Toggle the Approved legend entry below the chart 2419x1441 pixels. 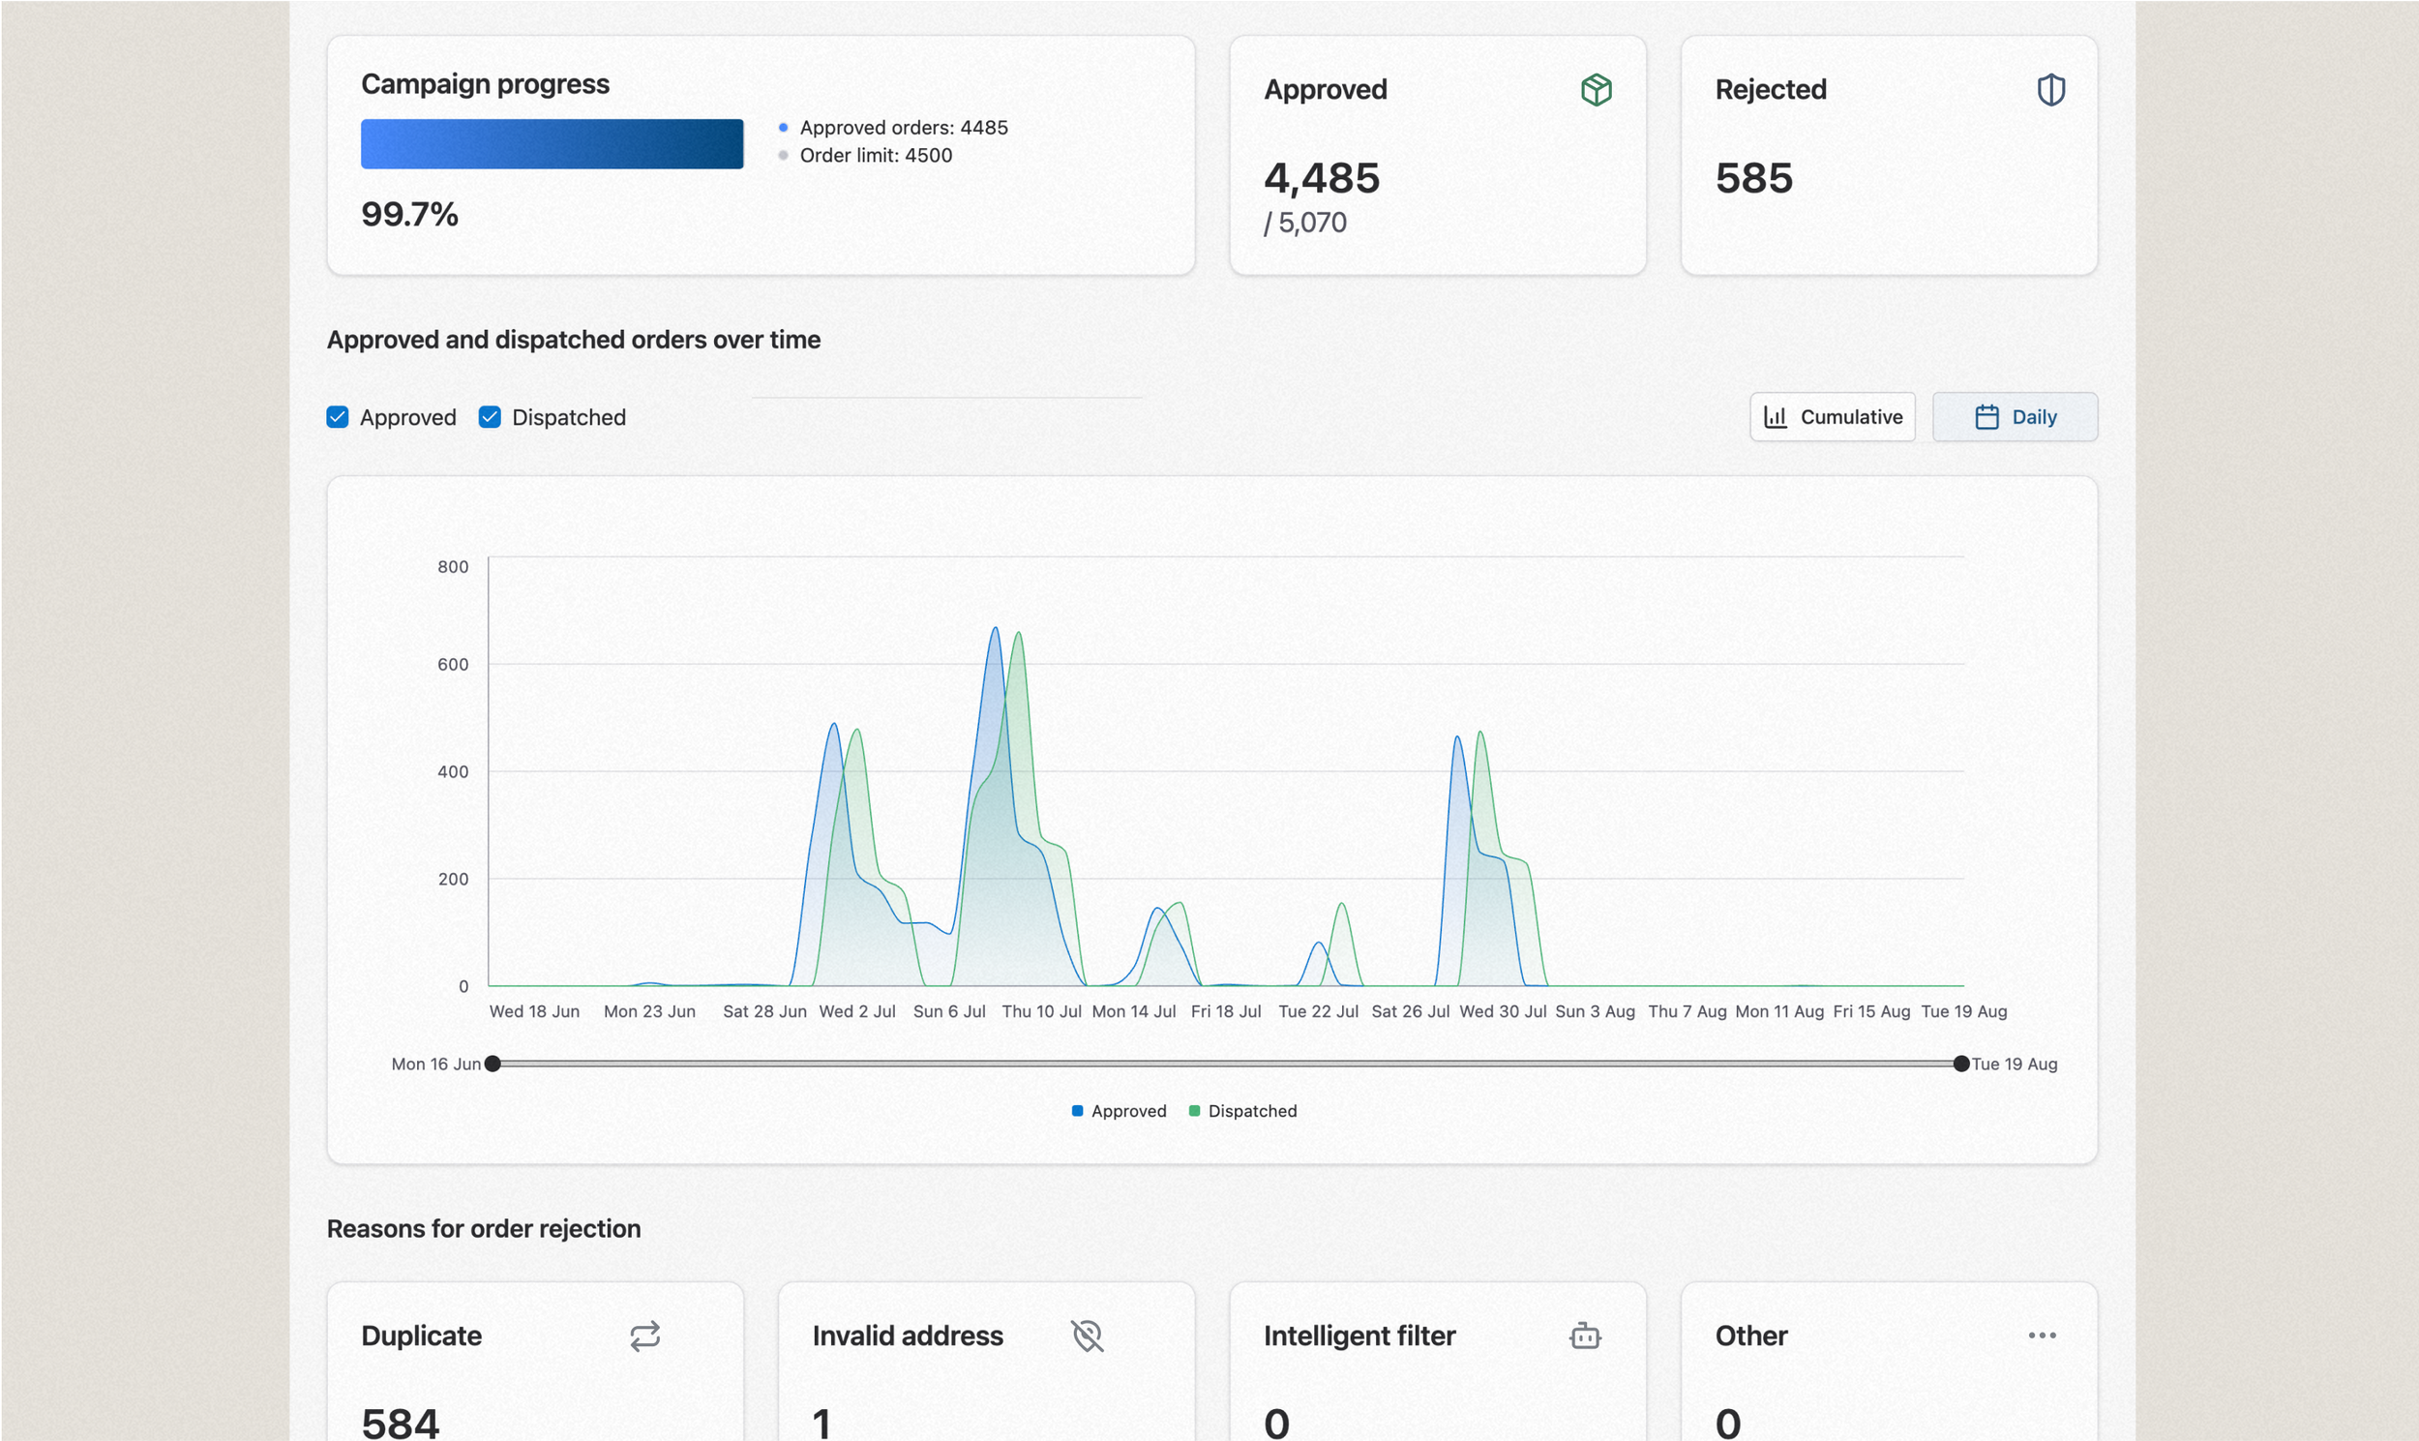pos(1119,1111)
